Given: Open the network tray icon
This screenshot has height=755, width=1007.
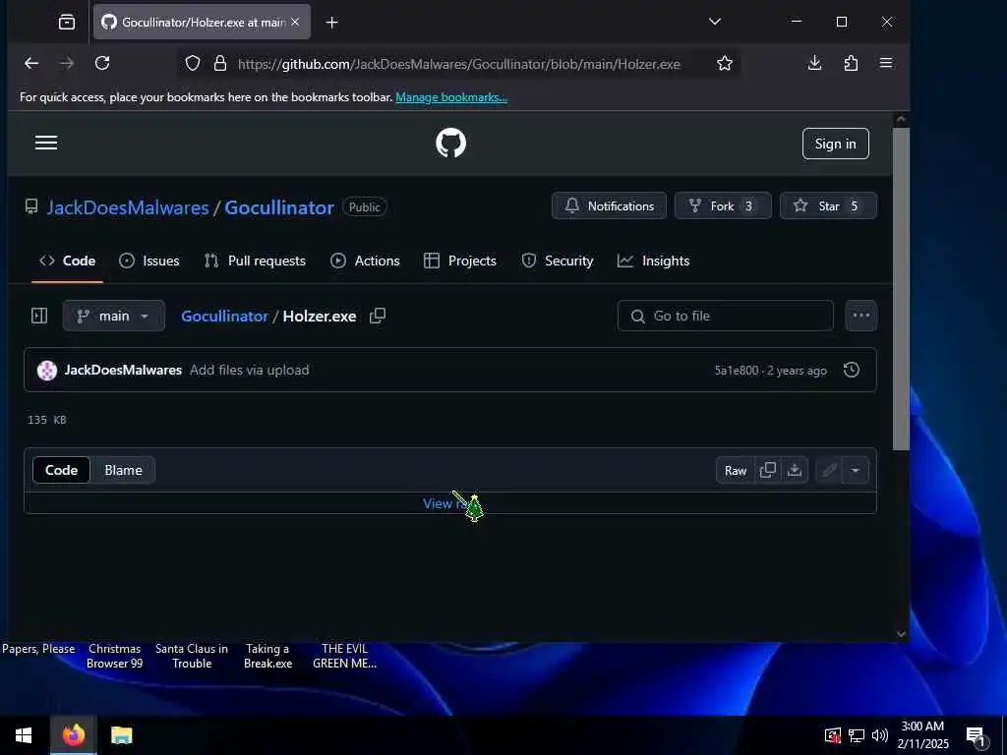Looking at the screenshot, I should 857,735.
